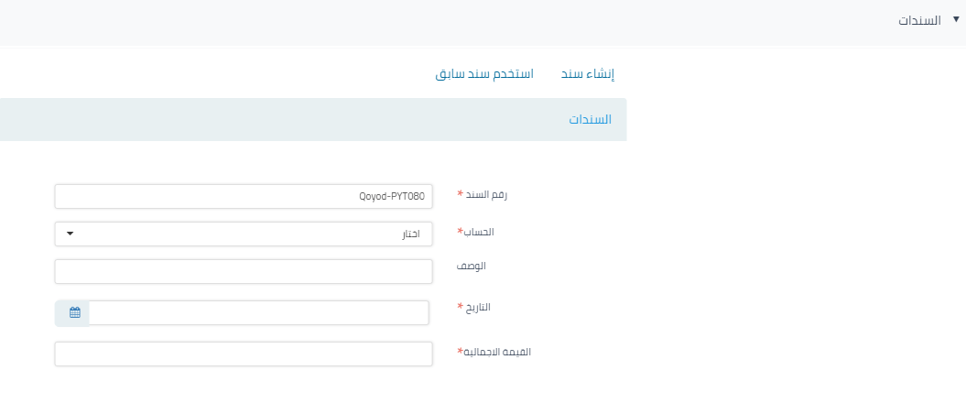The image size is (966, 403).
Task: Click the red asterisk beside رقم السند
Action: tap(460, 194)
